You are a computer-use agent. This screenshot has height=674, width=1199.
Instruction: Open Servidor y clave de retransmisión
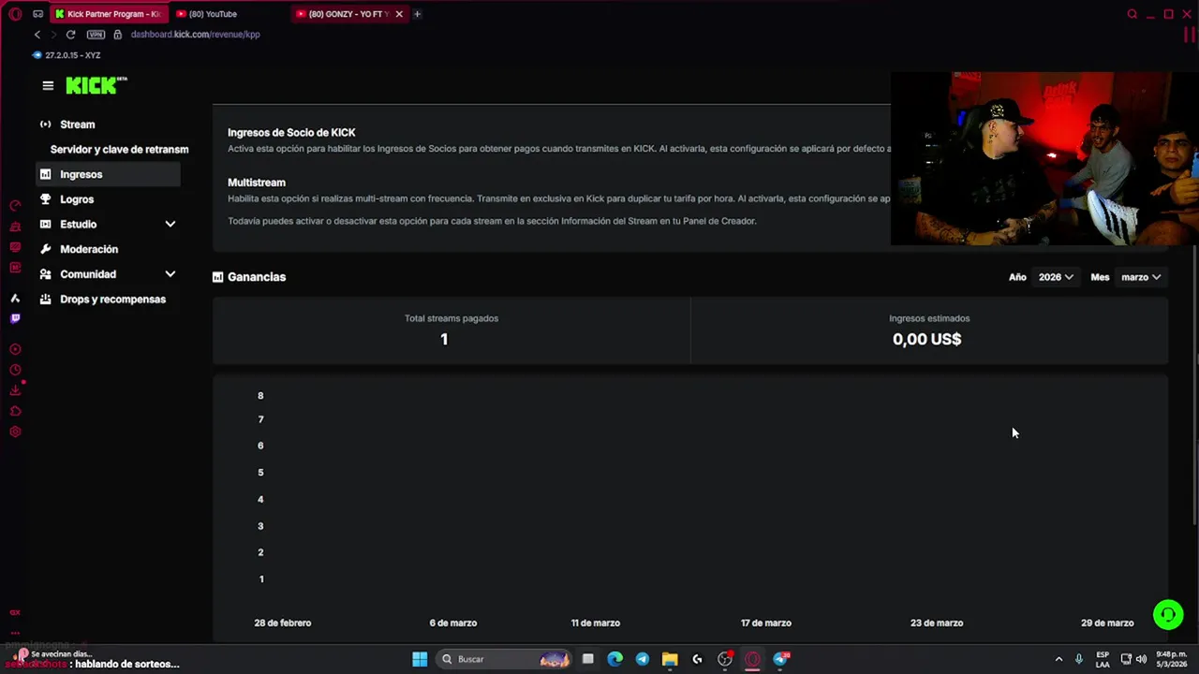pos(119,150)
